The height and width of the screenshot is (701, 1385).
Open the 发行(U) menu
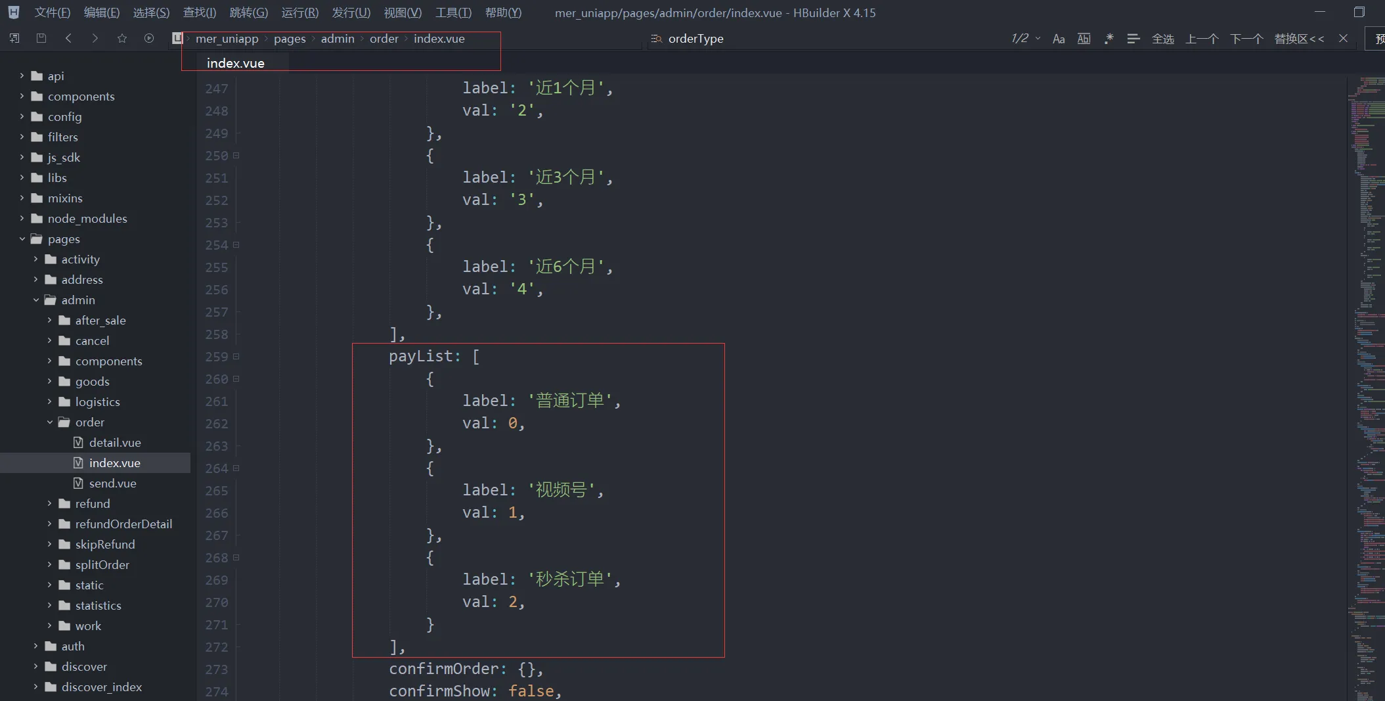point(351,12)
